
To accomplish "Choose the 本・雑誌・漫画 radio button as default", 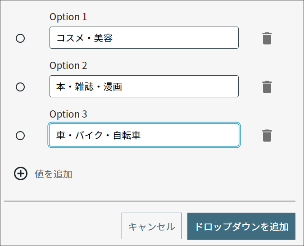I will click(20, 87).
